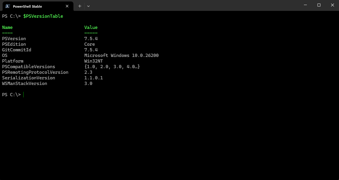This screenshot has height=180, width=339.
Task: Select the Value column header
Action: click(x=91, y=27)
